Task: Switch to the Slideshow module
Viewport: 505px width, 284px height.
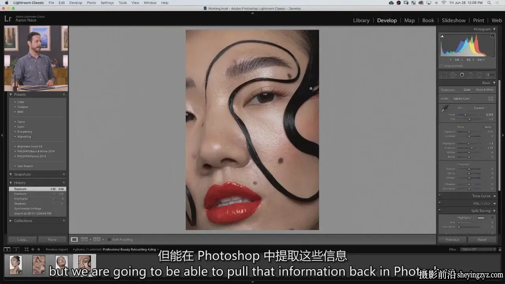Action: 454,21
